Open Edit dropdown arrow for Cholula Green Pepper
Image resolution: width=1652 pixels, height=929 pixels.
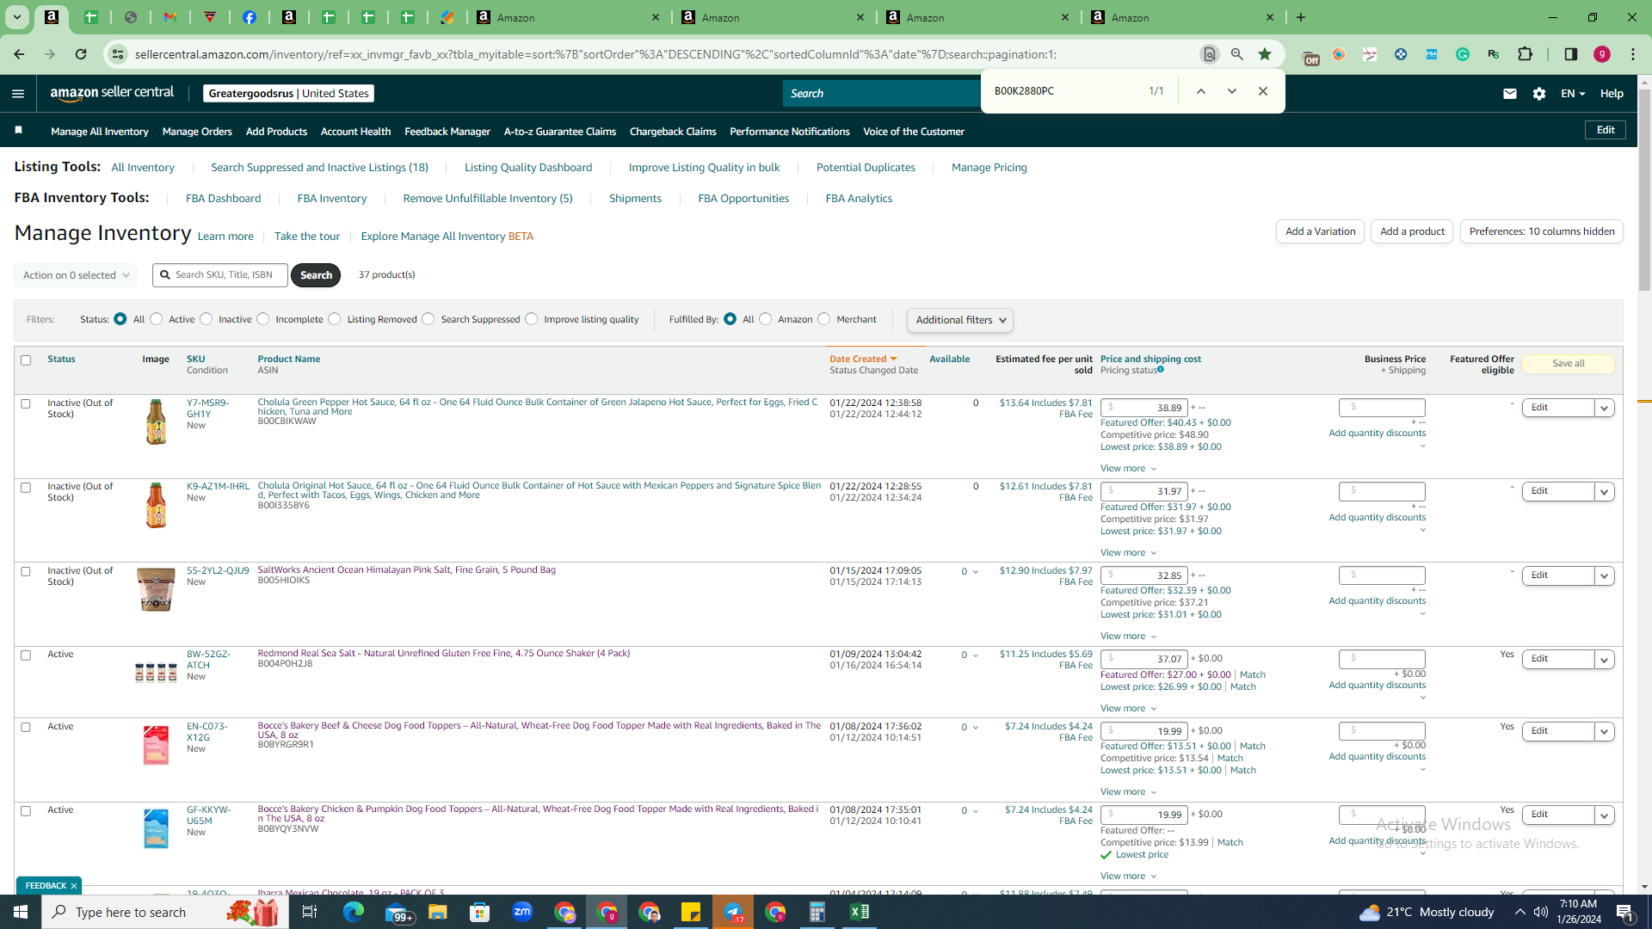(1605, 408)
